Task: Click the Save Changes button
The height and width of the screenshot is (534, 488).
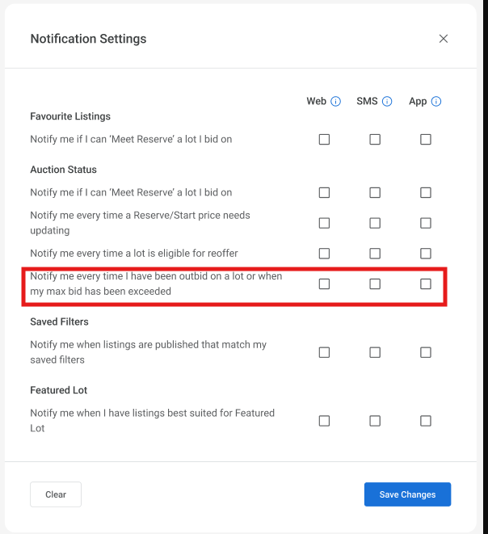Action: click(408, 494)
